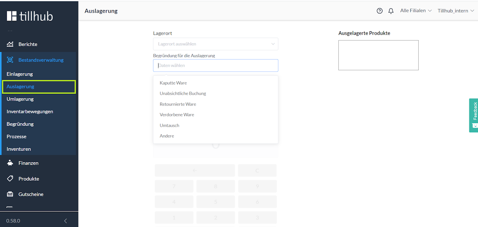Collapse sidebar with chevron arrow
The image size is (478, 227).
tap(66, 221)
